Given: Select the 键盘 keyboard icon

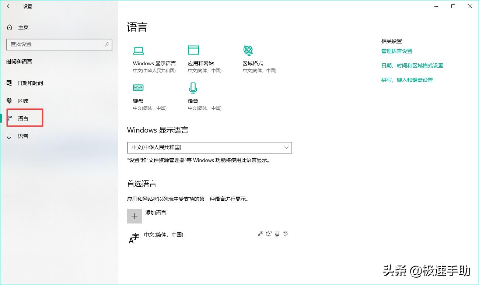Looking at the screenshot, I should [x=138, y=87].
